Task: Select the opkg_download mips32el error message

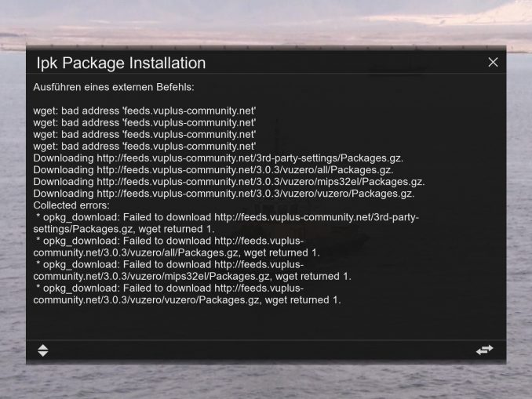Action: [192, 270]
